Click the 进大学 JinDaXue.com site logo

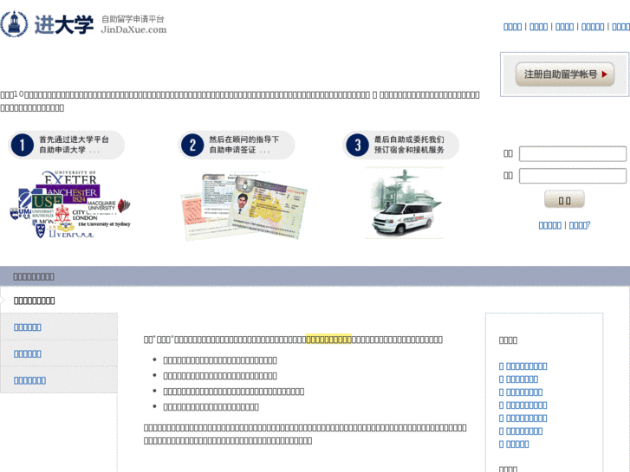tap(83, 24)
